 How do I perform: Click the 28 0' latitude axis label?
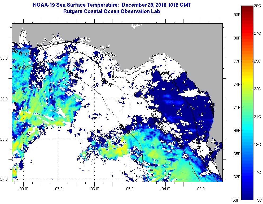5,139
